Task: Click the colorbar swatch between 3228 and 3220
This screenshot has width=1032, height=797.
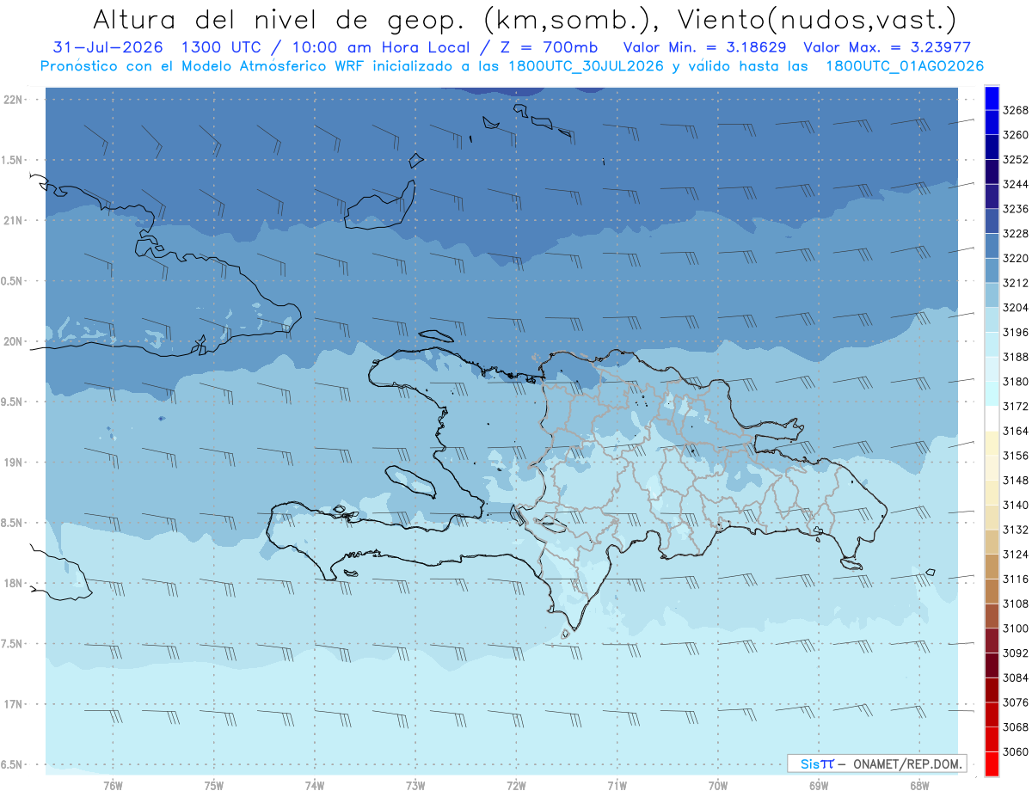Action: pos(992,246)
